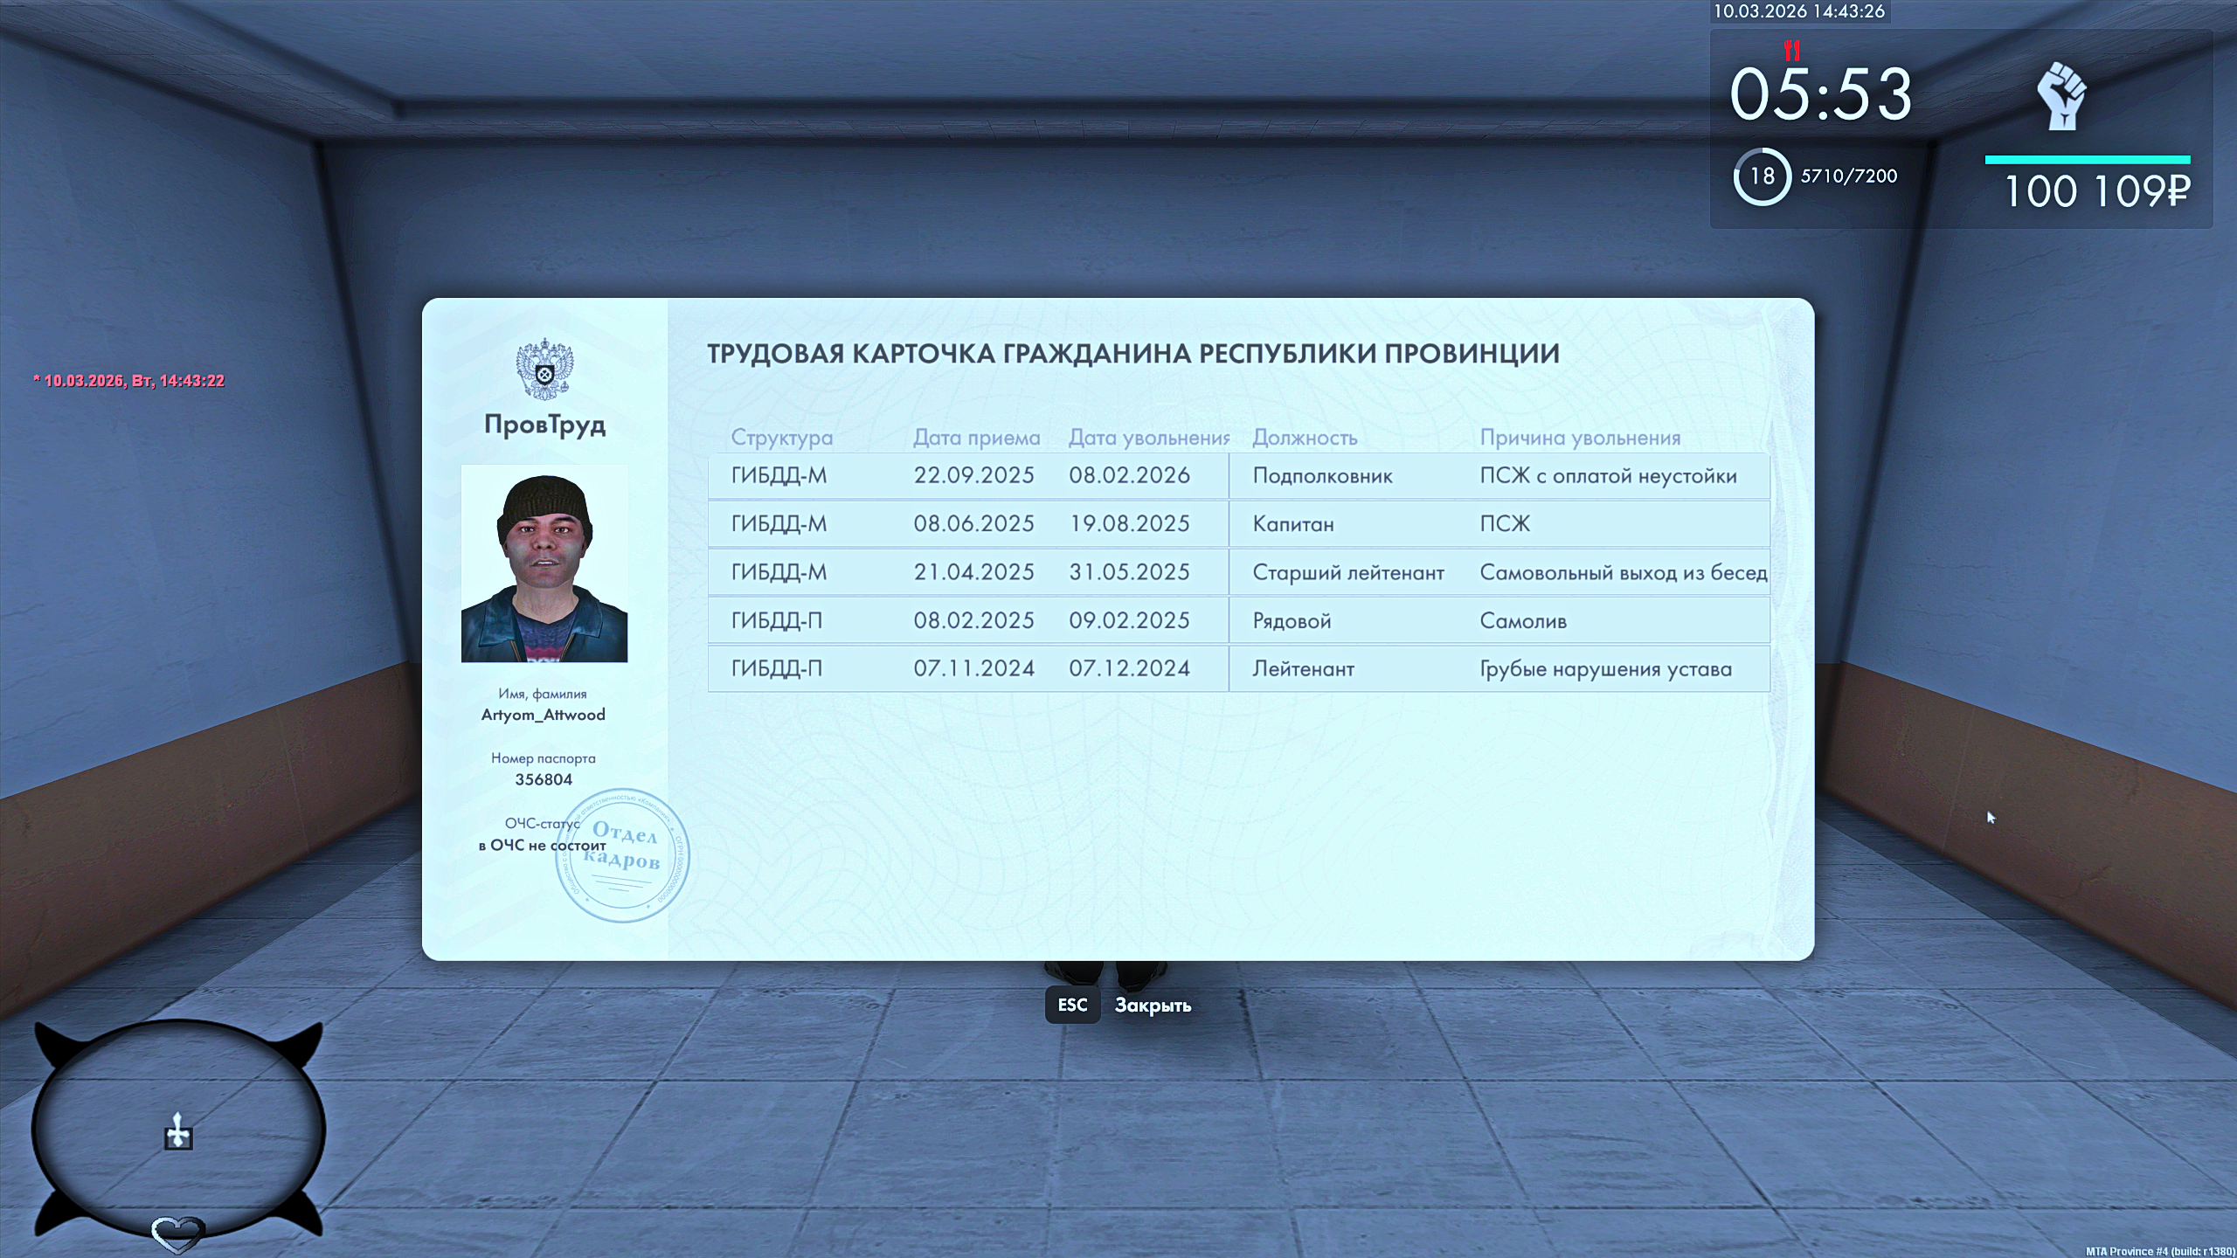Click the Причина увольнения column header

point(1580,438)
